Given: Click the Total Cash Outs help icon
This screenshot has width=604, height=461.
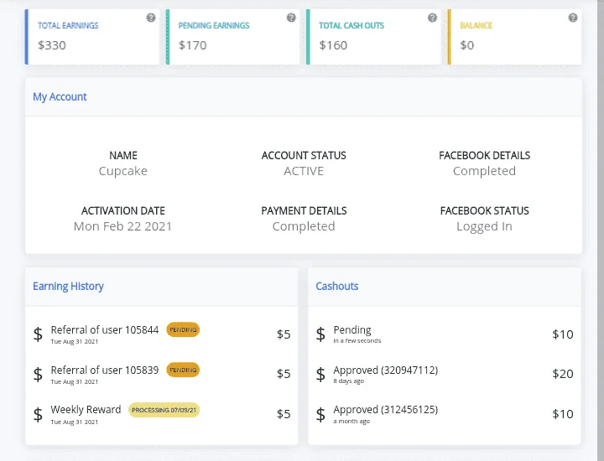Looking at the screenshot, I should coord(432,18).
